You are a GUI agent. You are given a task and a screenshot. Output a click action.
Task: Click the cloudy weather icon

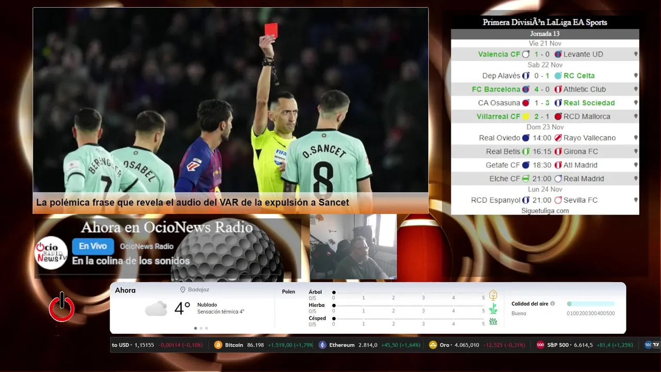(156, 309)
